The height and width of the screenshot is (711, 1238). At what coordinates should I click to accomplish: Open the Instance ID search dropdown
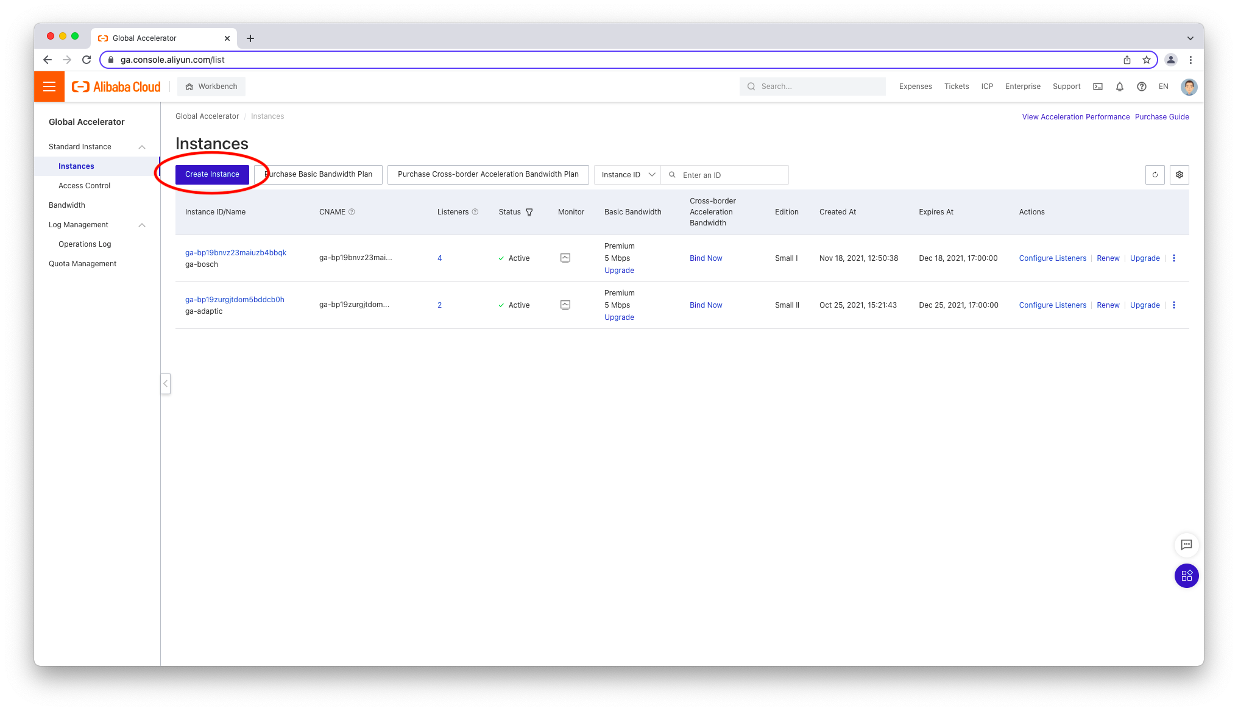tap(628, 175)
